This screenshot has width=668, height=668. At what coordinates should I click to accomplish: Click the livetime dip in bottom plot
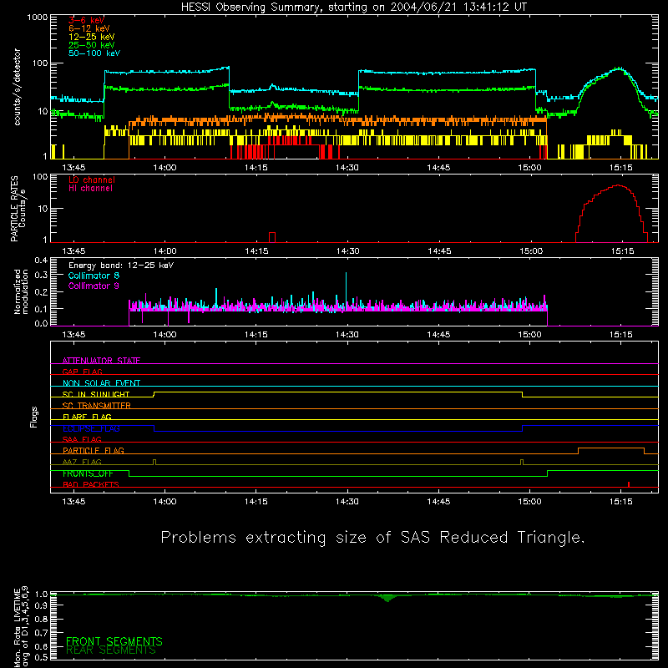[x=387, y=598]
